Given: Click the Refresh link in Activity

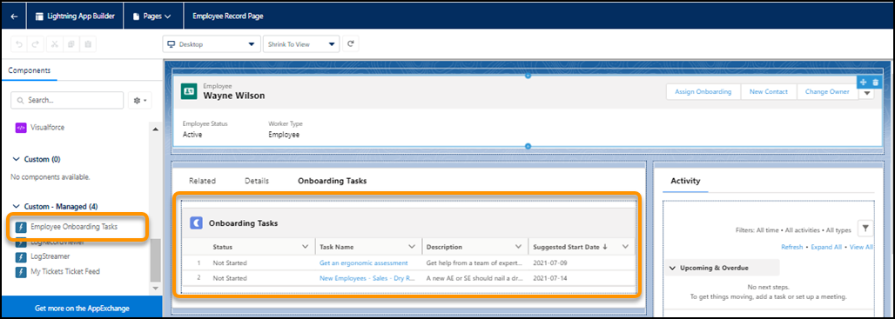Looking at the screenshot, I should click(x=792, y=247).
